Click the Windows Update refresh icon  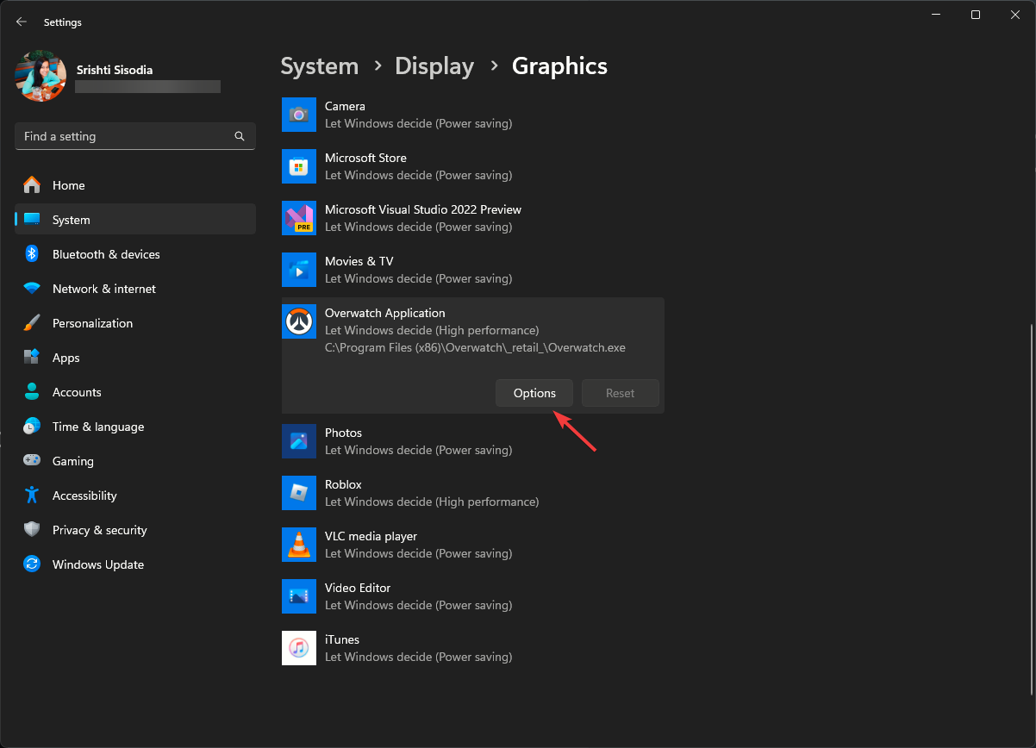click(32, 564)
